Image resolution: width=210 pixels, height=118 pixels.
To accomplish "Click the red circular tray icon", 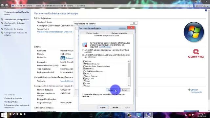I will pos(190,115).
